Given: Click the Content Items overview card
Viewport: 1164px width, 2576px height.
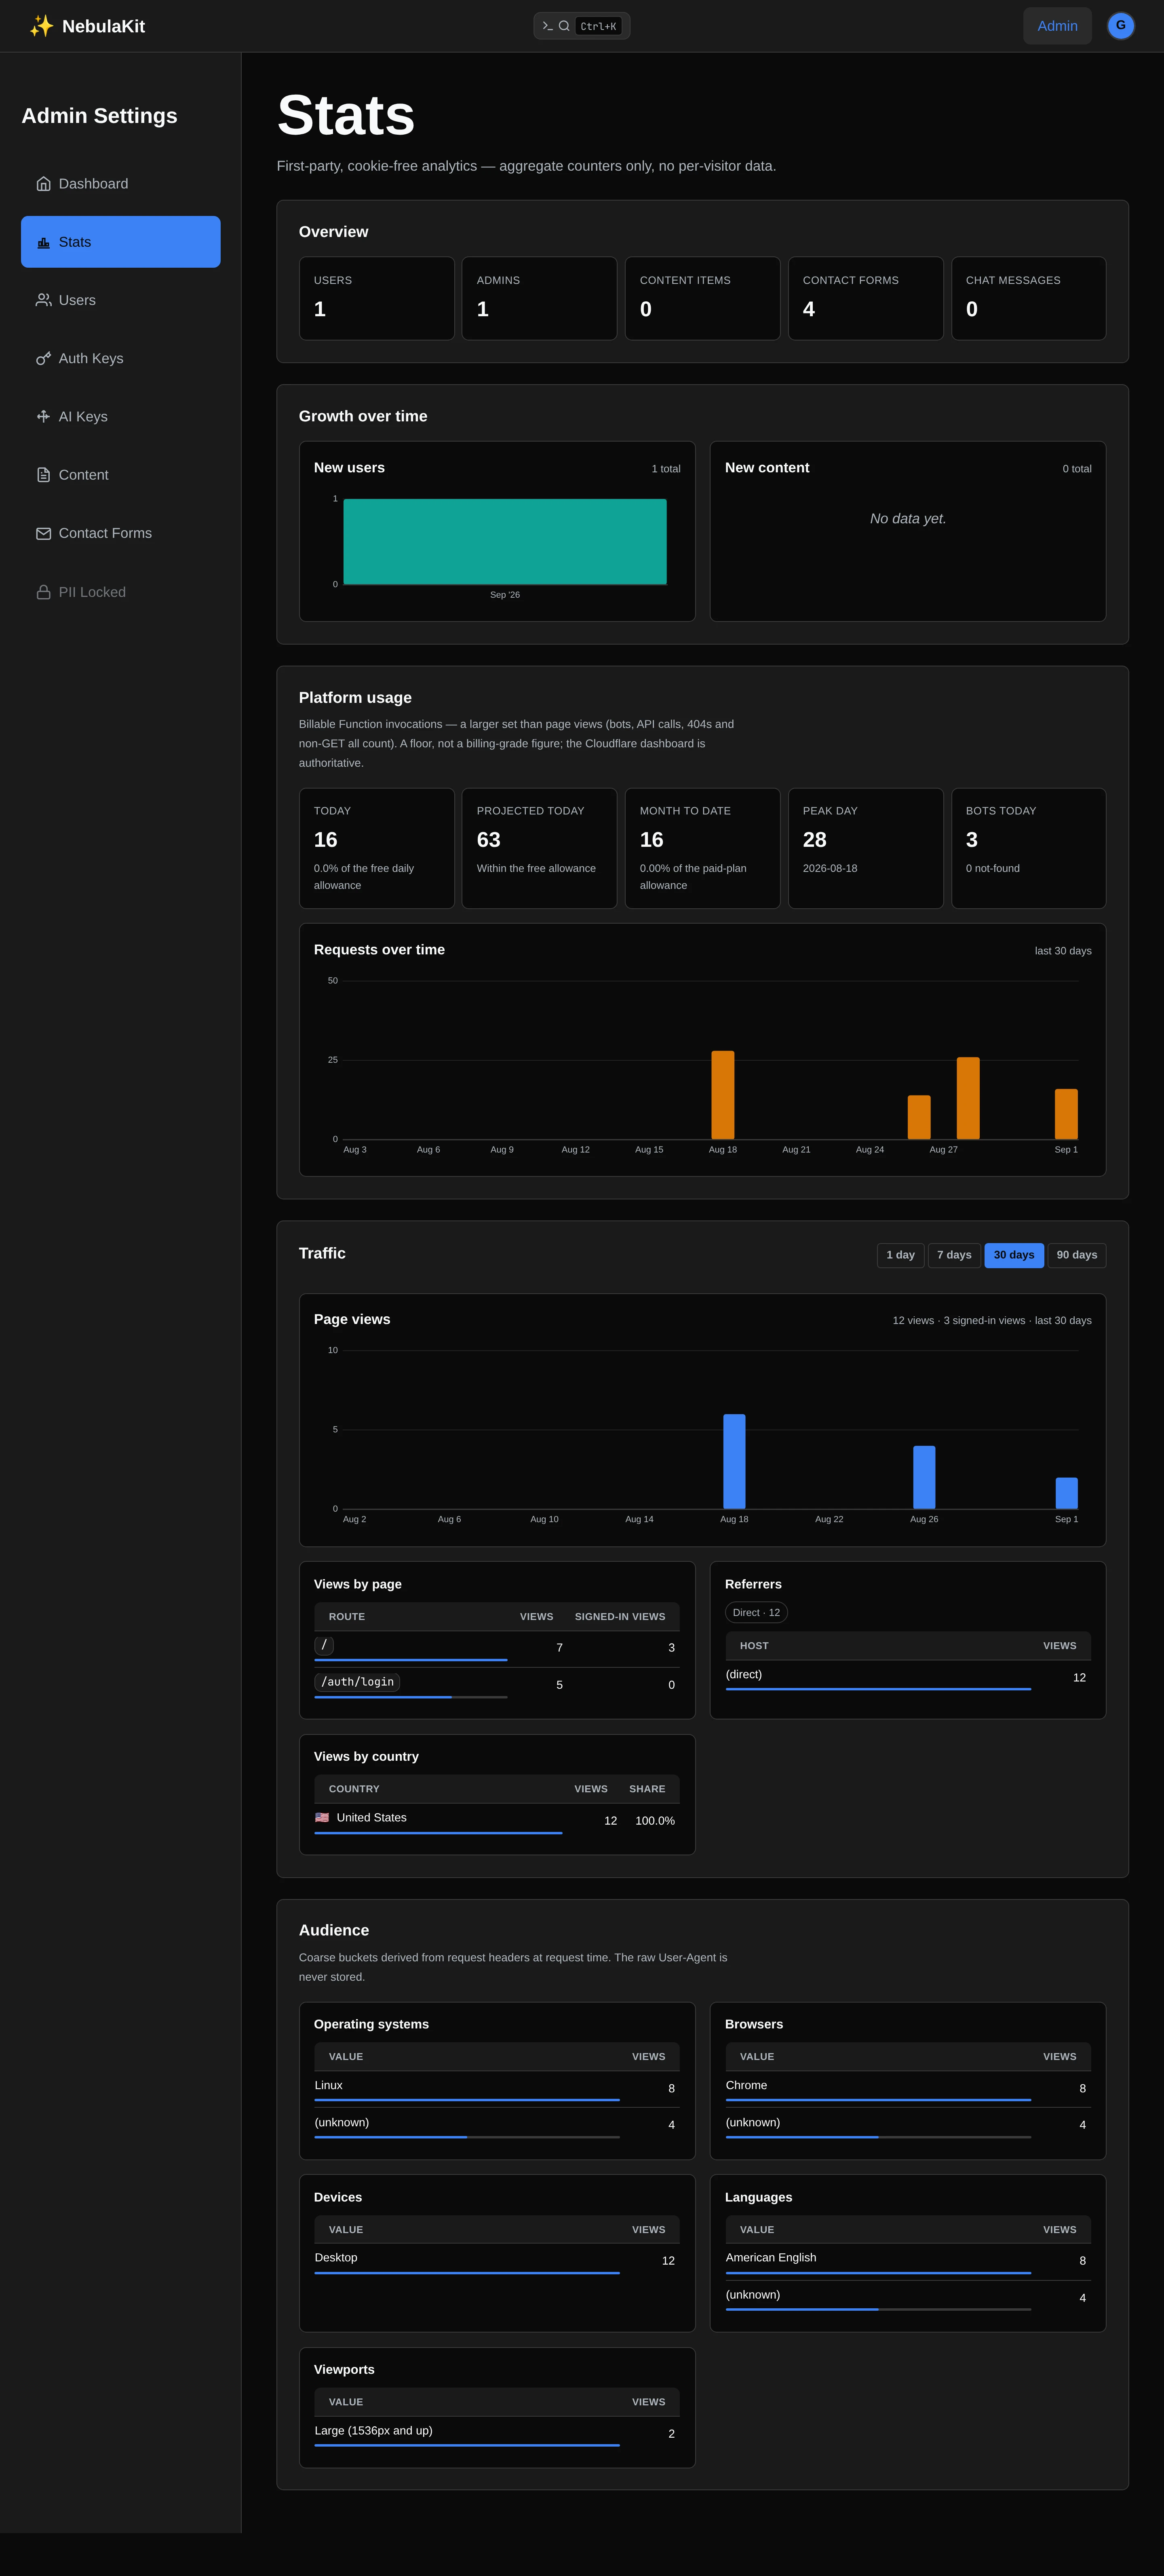Looking at the screenshot, I should [x=702, y=298].
